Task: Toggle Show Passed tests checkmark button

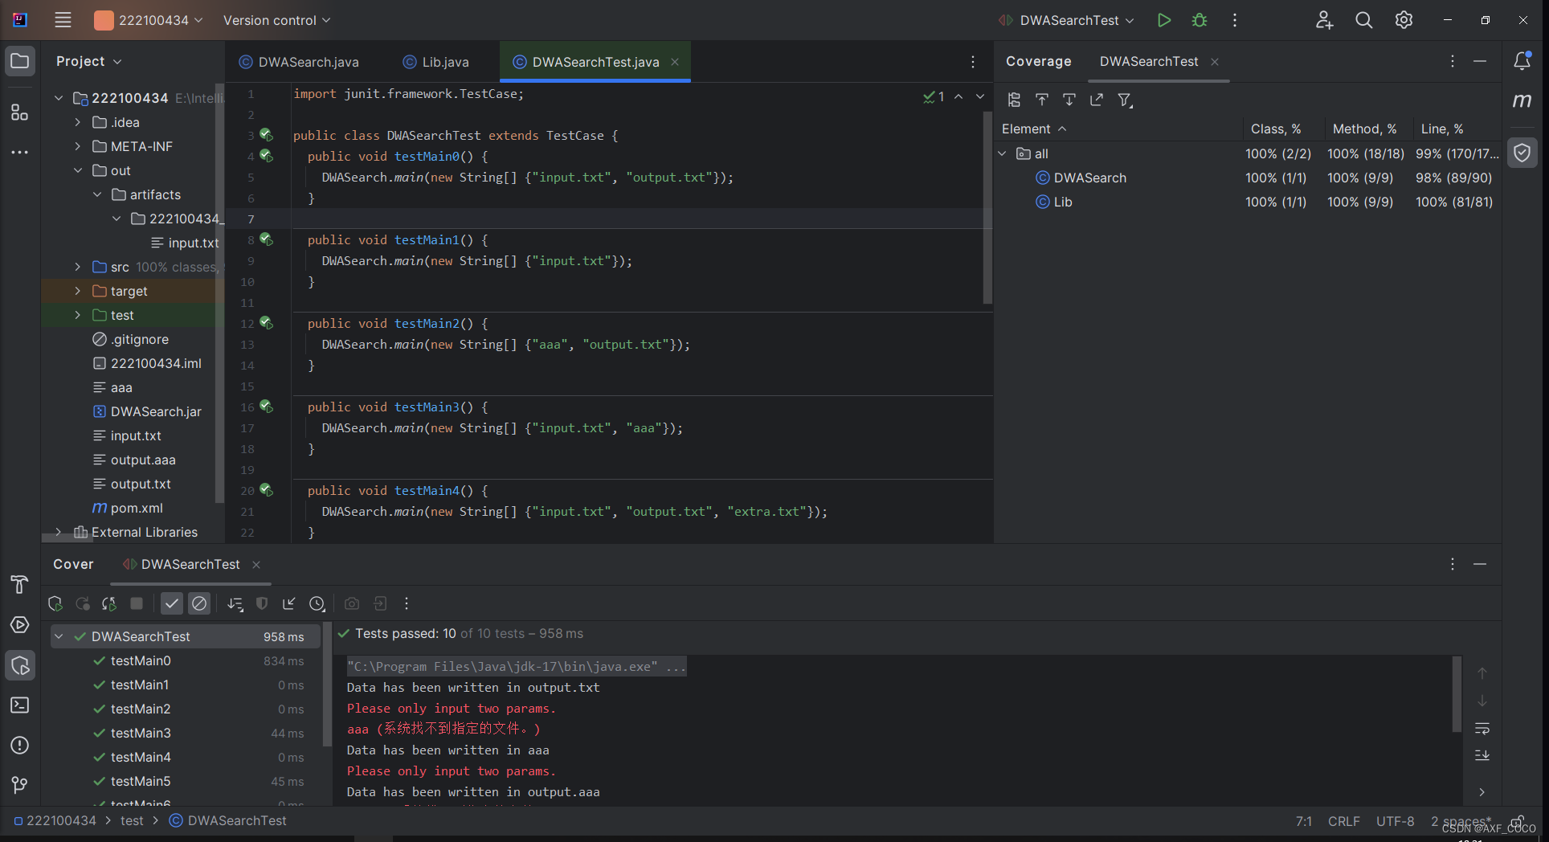Action: [172, 603]
